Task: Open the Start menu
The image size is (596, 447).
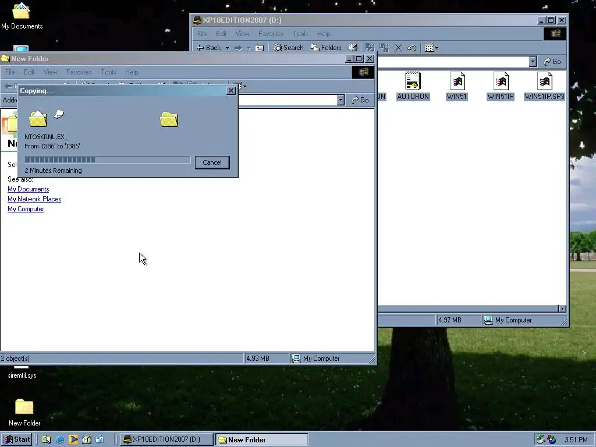Action: click(17, 439)
